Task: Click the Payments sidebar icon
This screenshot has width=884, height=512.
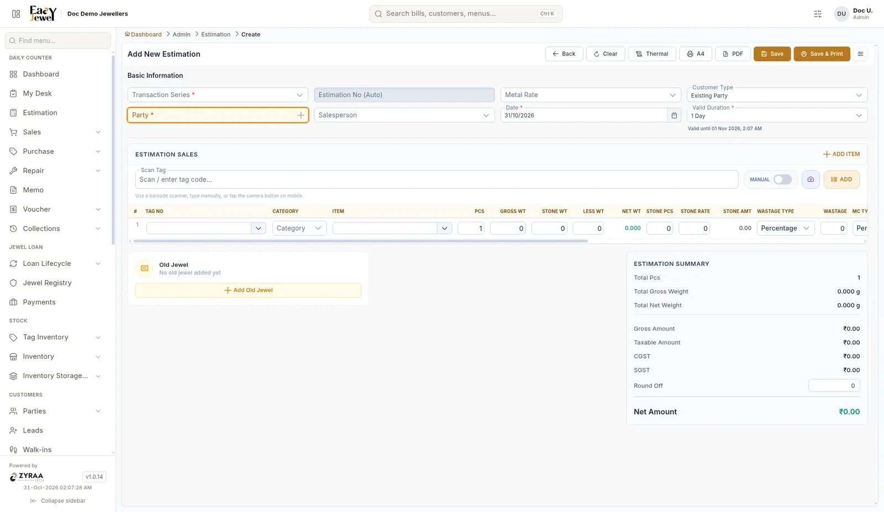Action: (x=14, y=302)
